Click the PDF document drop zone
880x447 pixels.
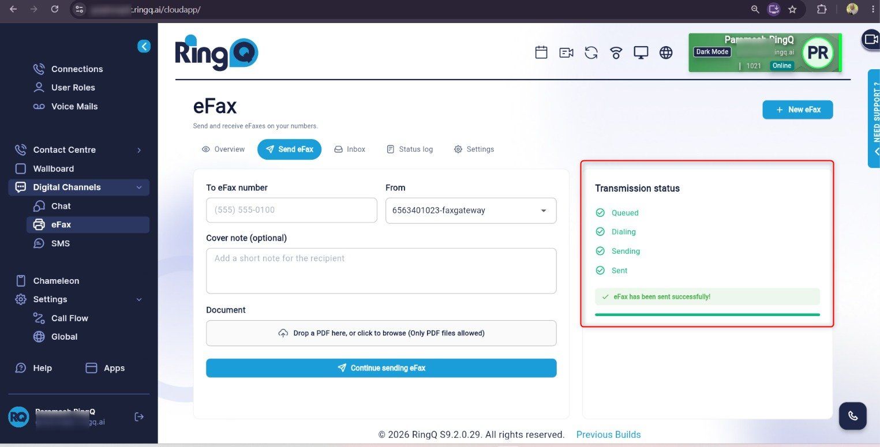pos(381,333)
